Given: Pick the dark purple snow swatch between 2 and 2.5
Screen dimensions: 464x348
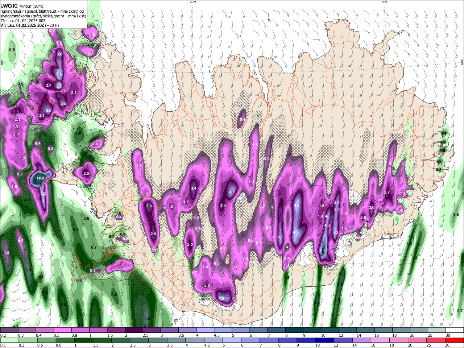Looking at the screenshot, I should pos(133,330).
